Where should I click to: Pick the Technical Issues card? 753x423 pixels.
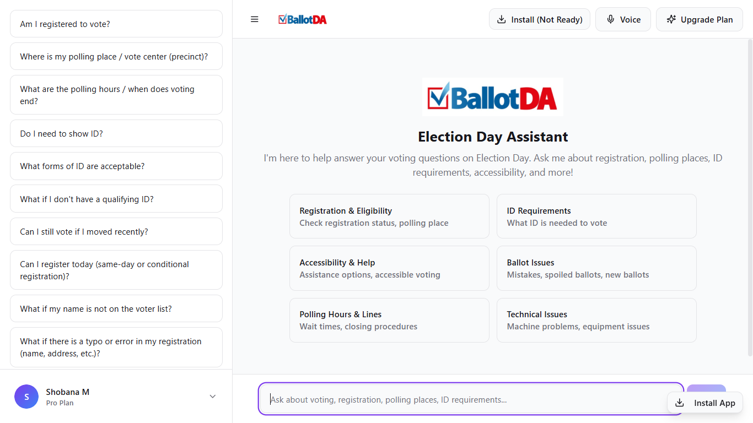pos(596,320)
